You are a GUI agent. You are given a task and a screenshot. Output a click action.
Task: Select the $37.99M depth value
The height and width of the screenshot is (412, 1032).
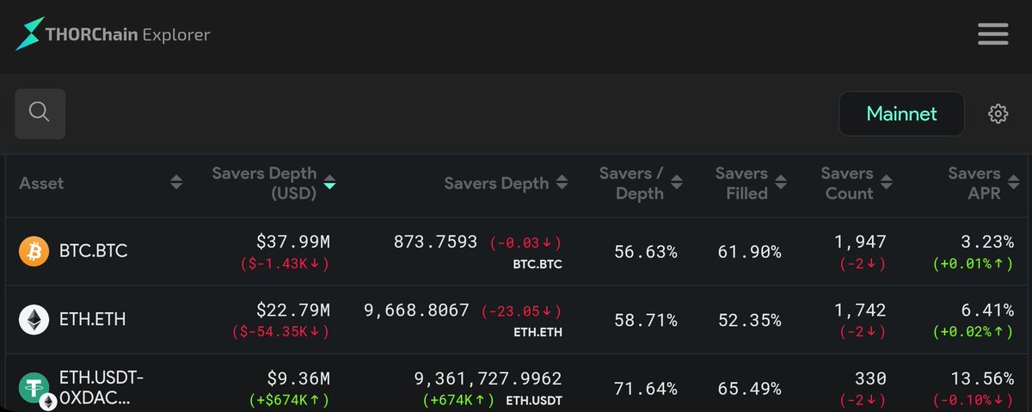(292, 242)
